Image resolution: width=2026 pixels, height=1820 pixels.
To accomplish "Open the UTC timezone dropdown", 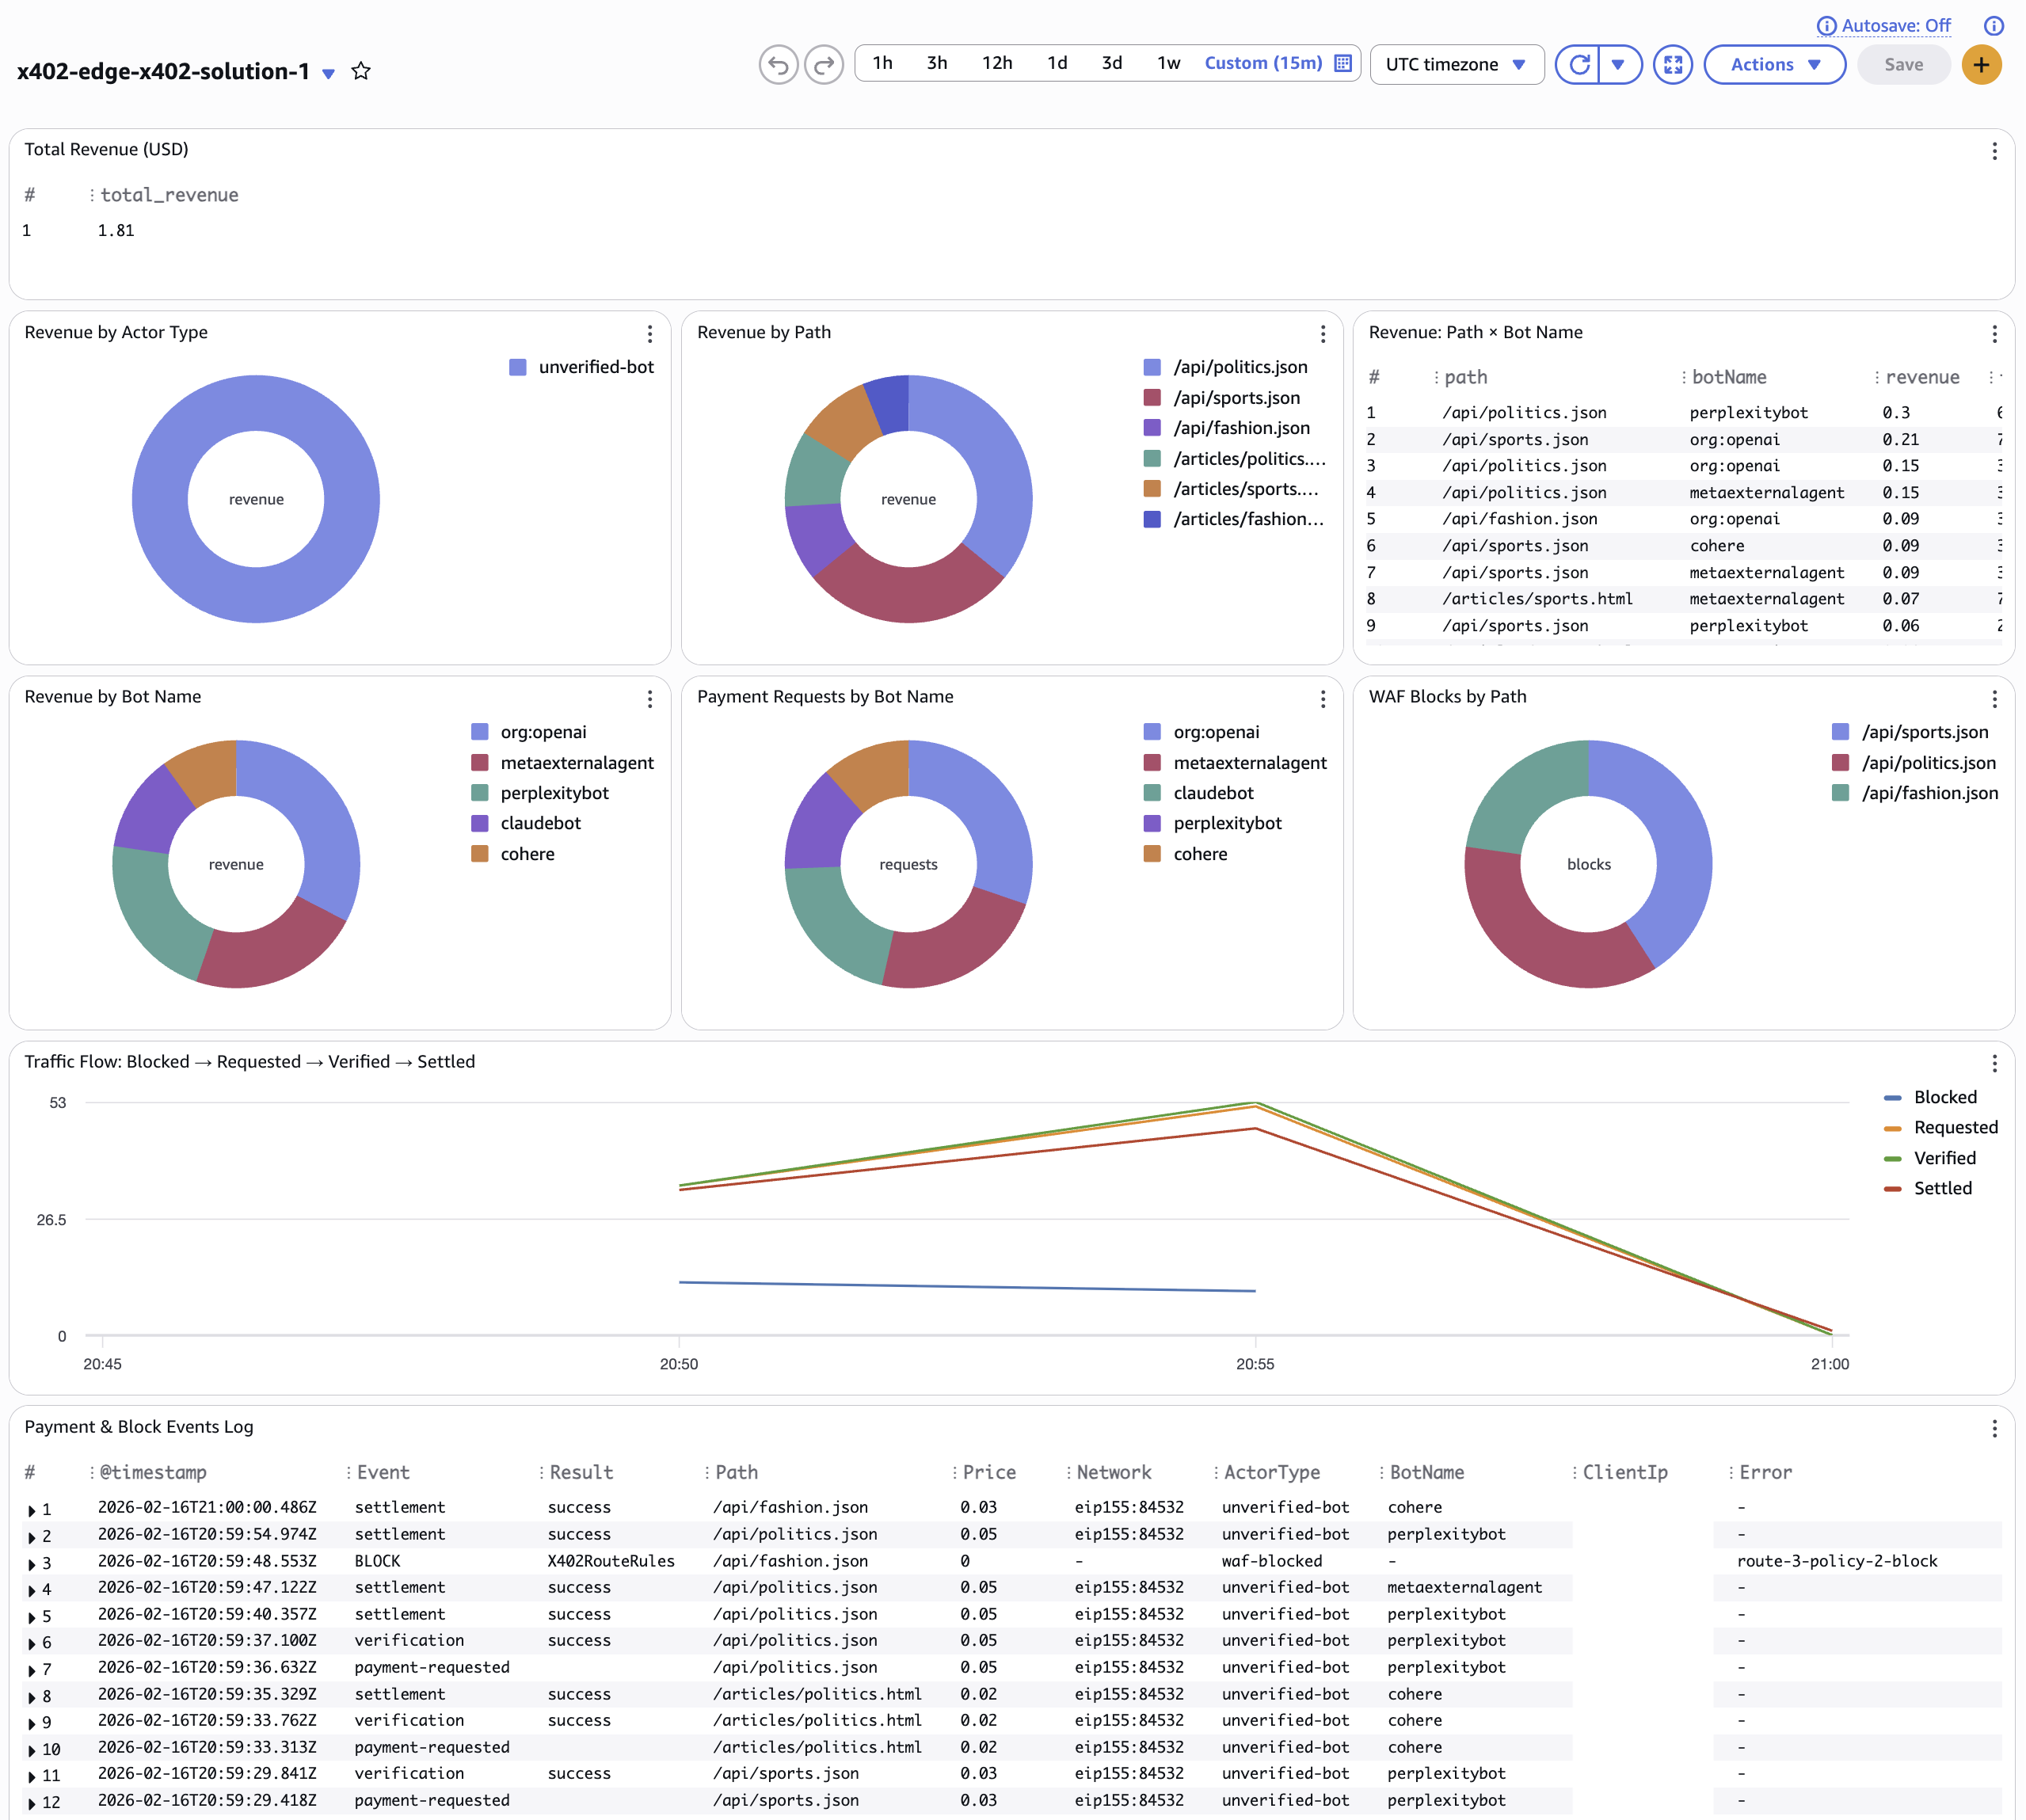I will 1457,65.
